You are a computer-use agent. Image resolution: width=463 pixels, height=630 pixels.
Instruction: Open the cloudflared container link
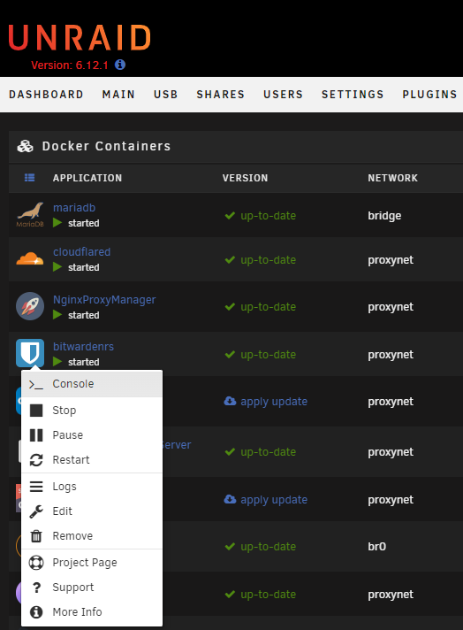tap(82, 252)
